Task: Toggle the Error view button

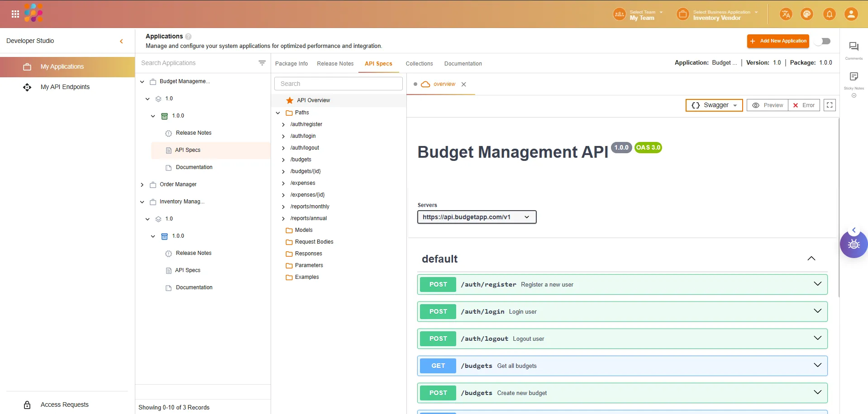Action: pos(804,105)
